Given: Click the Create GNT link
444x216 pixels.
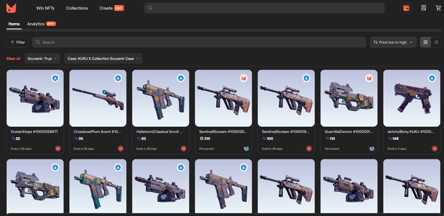Looking at the screenshot, I should pos(111,8).
